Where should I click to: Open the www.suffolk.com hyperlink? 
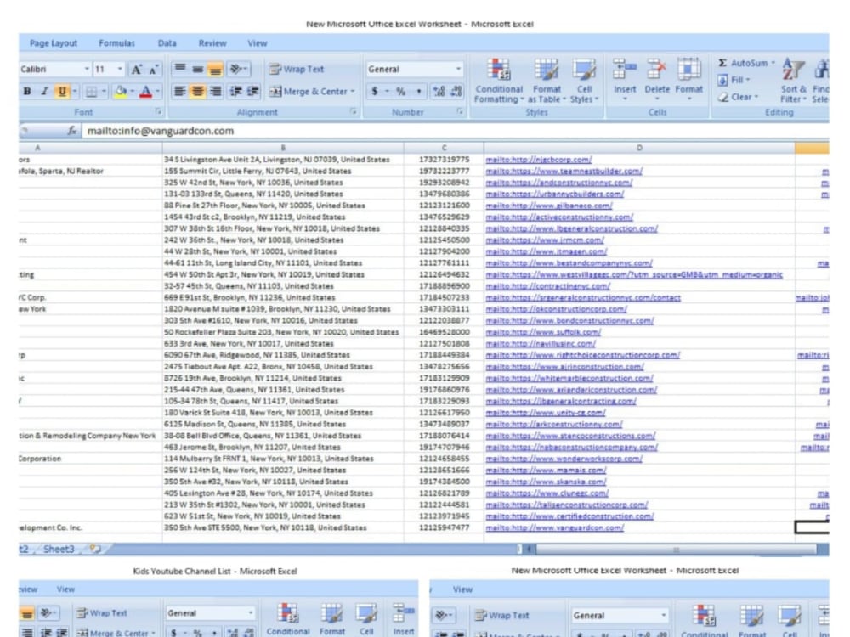point(543,332)
